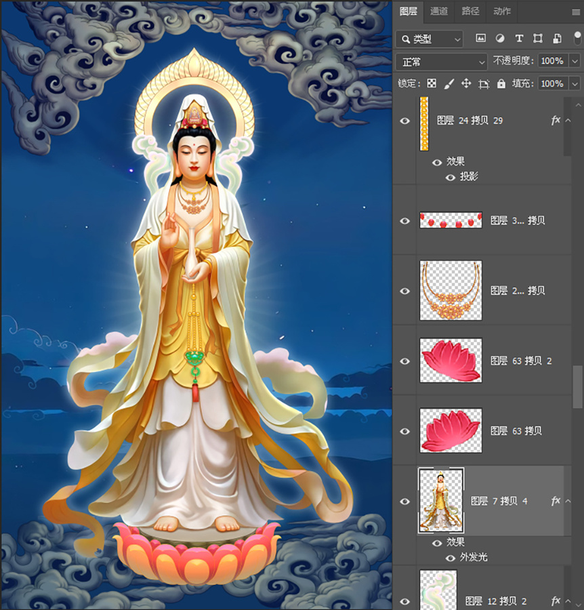
Task: Switch to the 路径 paths tab
Action: pos(470,12)
